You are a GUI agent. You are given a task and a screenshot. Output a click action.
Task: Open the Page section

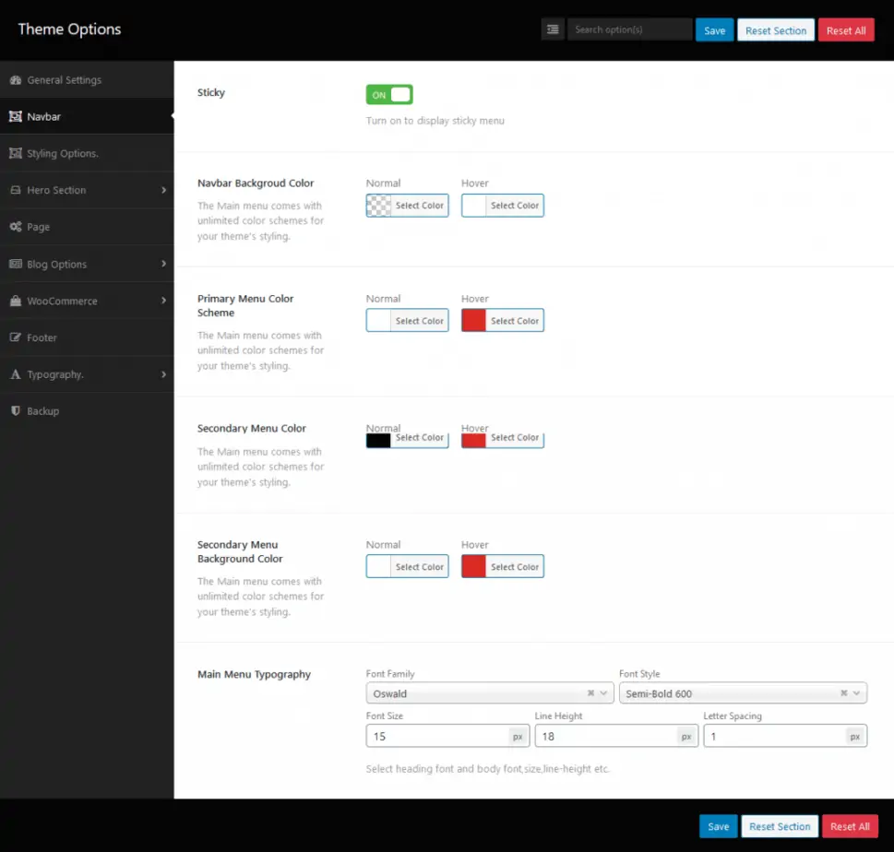click(x=87, y=227)
